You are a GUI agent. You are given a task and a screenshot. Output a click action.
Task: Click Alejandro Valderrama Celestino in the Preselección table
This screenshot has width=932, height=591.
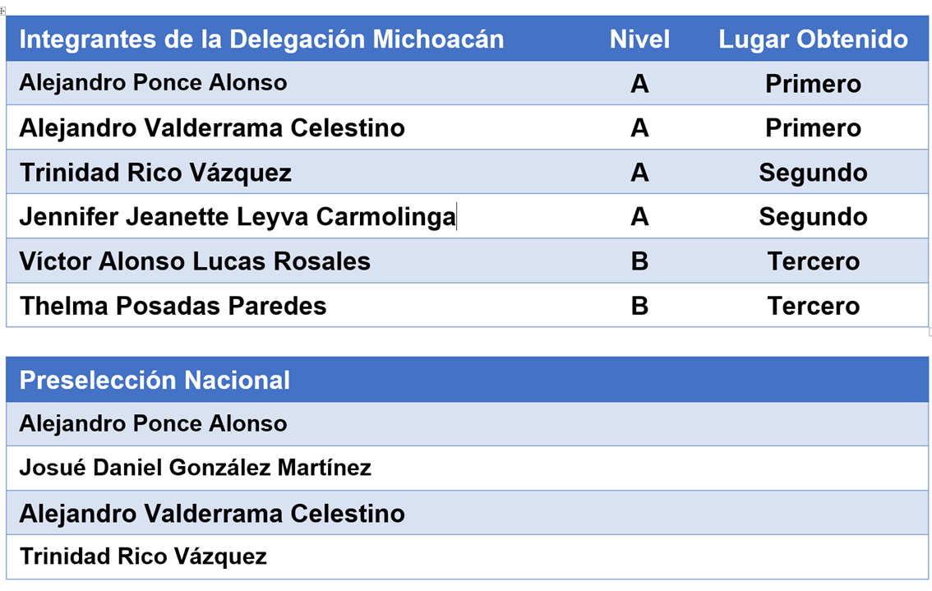pos(212,513)
